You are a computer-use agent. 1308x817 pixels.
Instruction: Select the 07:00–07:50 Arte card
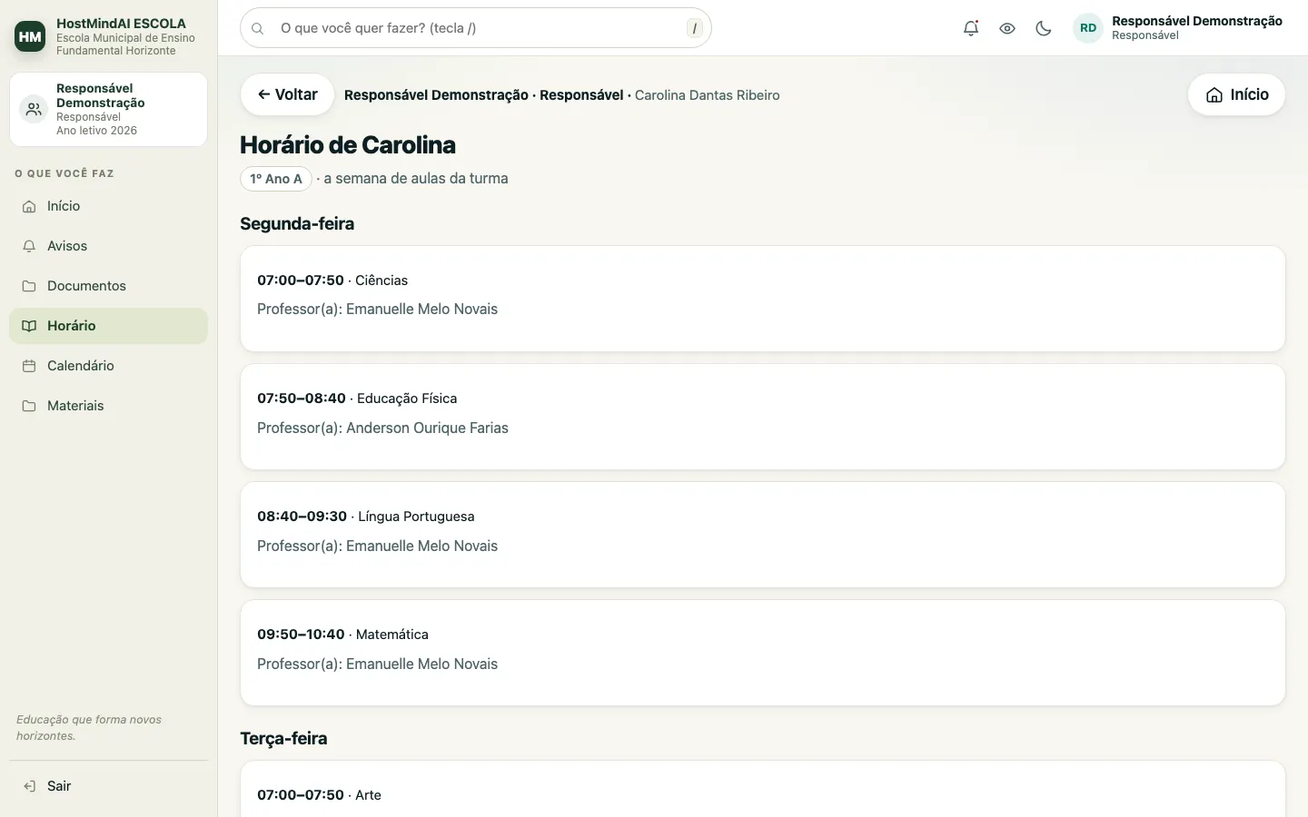coord(763,789)
